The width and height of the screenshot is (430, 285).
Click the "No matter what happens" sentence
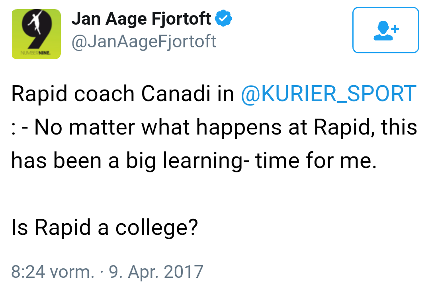[x=158, y=128]
